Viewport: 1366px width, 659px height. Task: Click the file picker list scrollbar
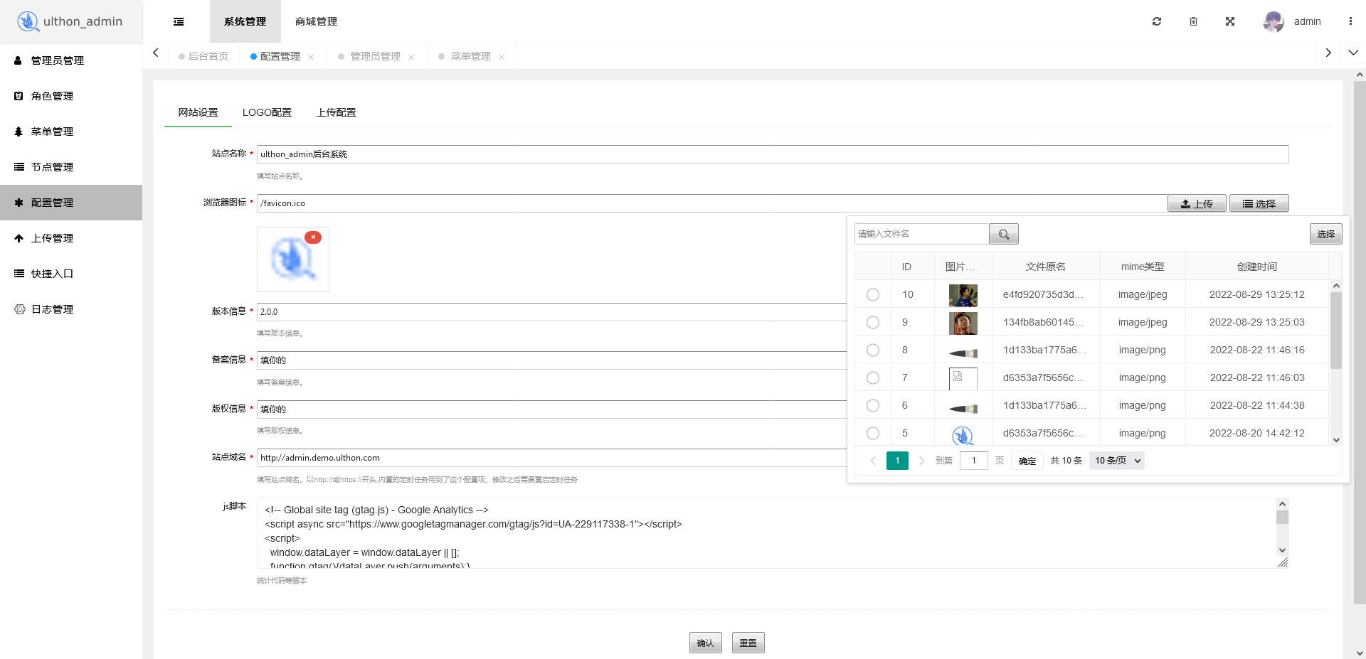tap(1336, 331)
